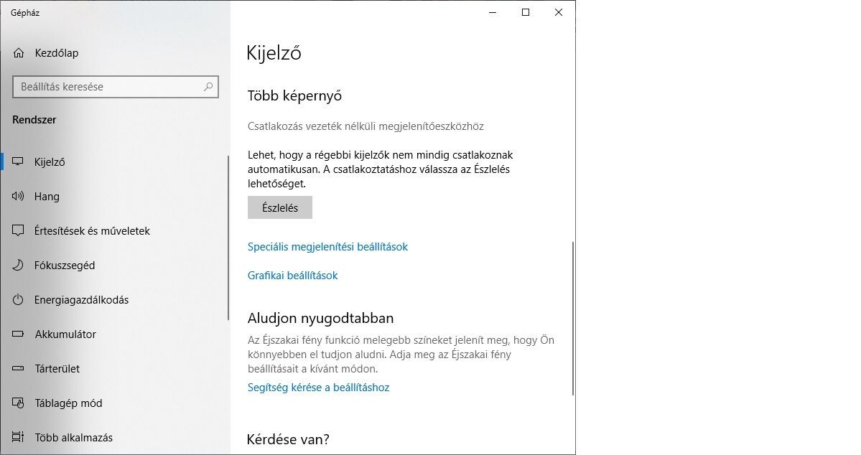
Task: Maximize the Gépház window
Action: [x=526, y=13]
